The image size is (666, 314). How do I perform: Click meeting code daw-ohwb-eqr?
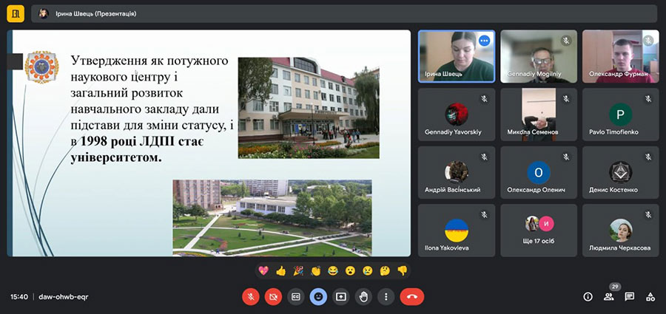click(x=64, y=296)
